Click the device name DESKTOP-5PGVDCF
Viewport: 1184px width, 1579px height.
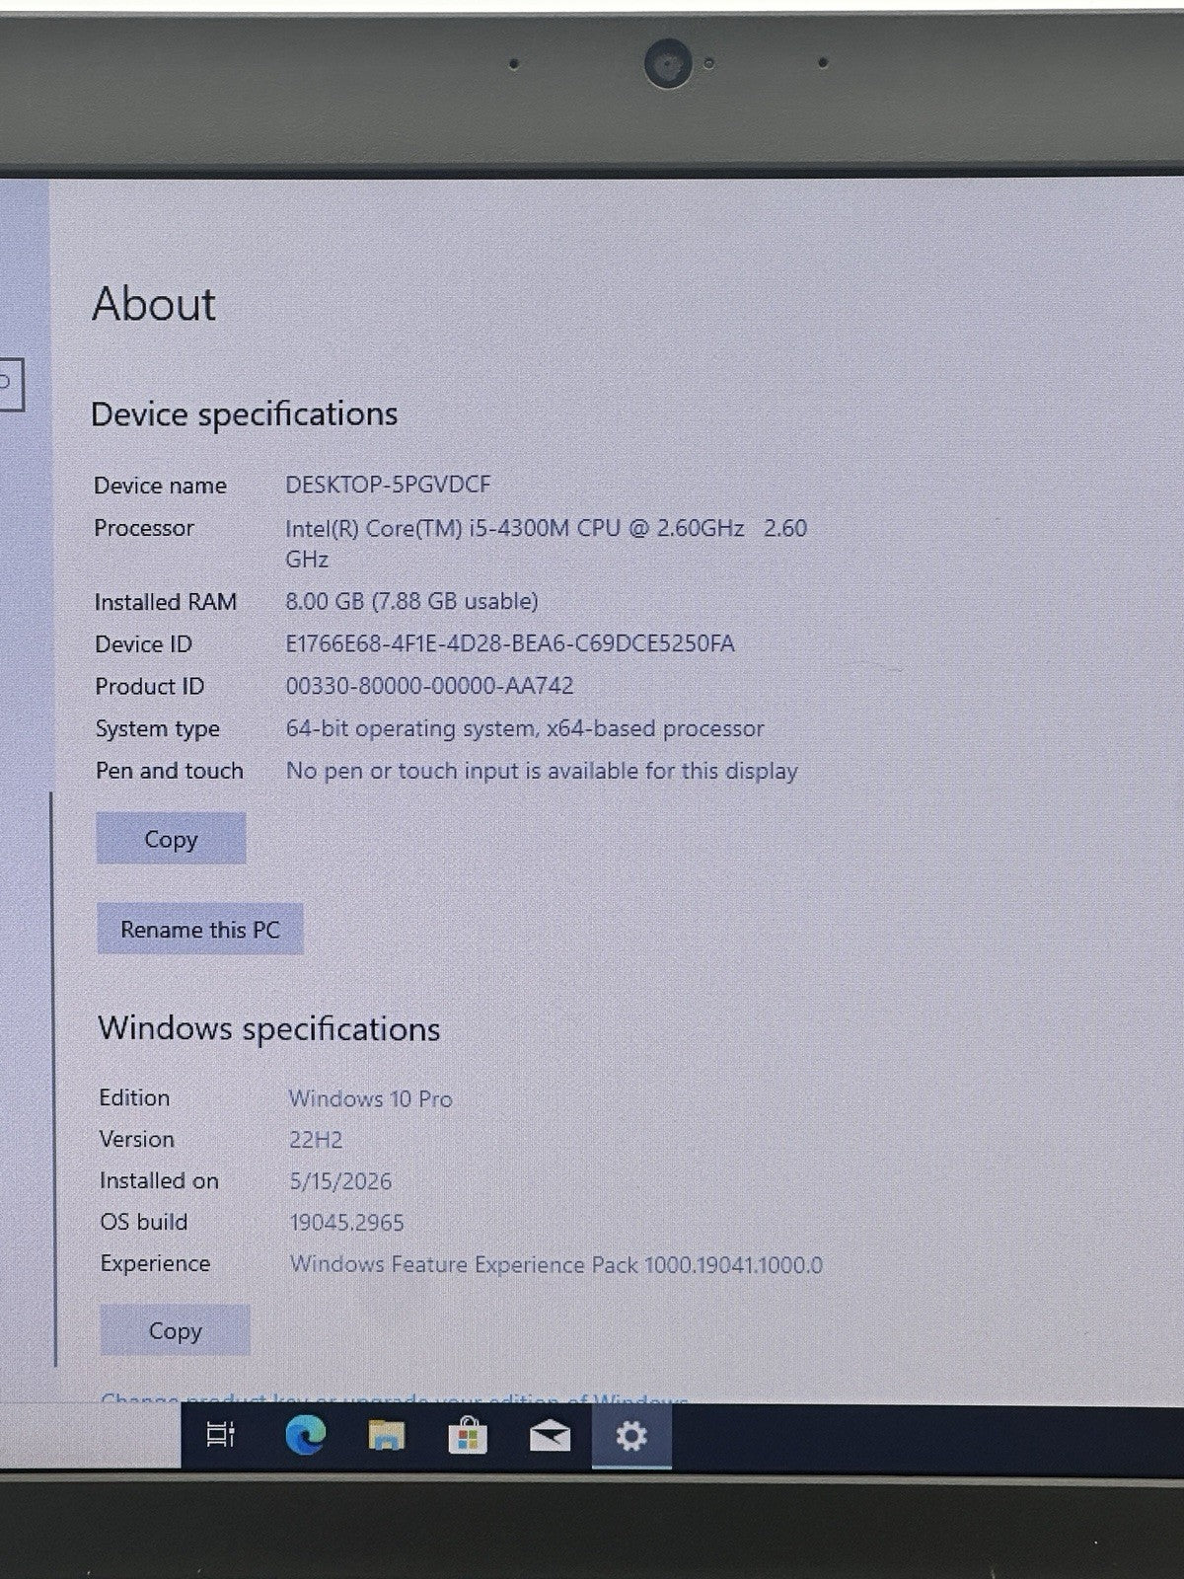(x=388, y=485)
